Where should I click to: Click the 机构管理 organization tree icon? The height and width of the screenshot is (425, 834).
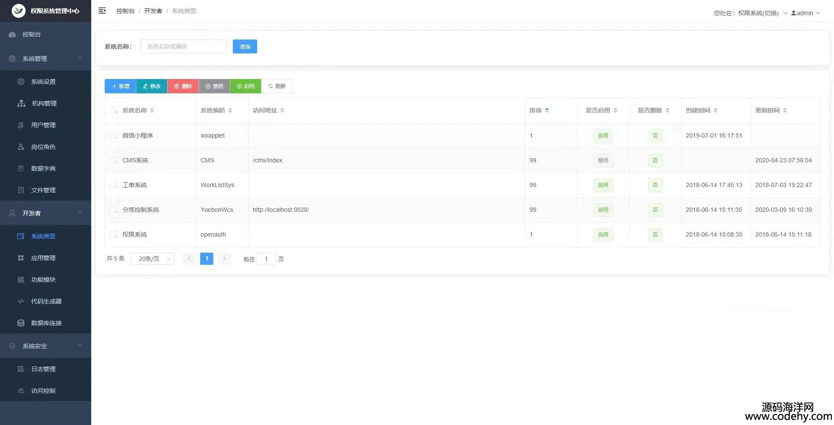click(x=21, y=103)
